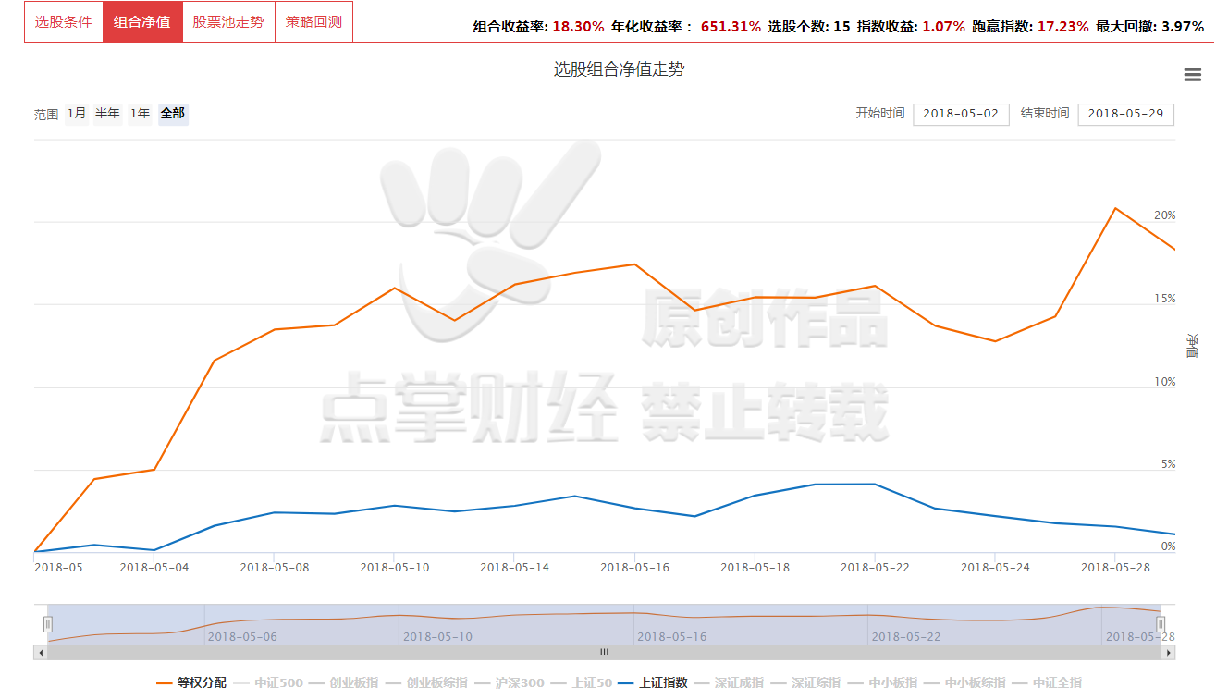Click the navigator scrollbar thumb
The height and width of the screenshot is (700, 1216).
pos(605,652)
